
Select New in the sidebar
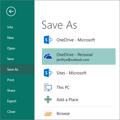point(17,38)
